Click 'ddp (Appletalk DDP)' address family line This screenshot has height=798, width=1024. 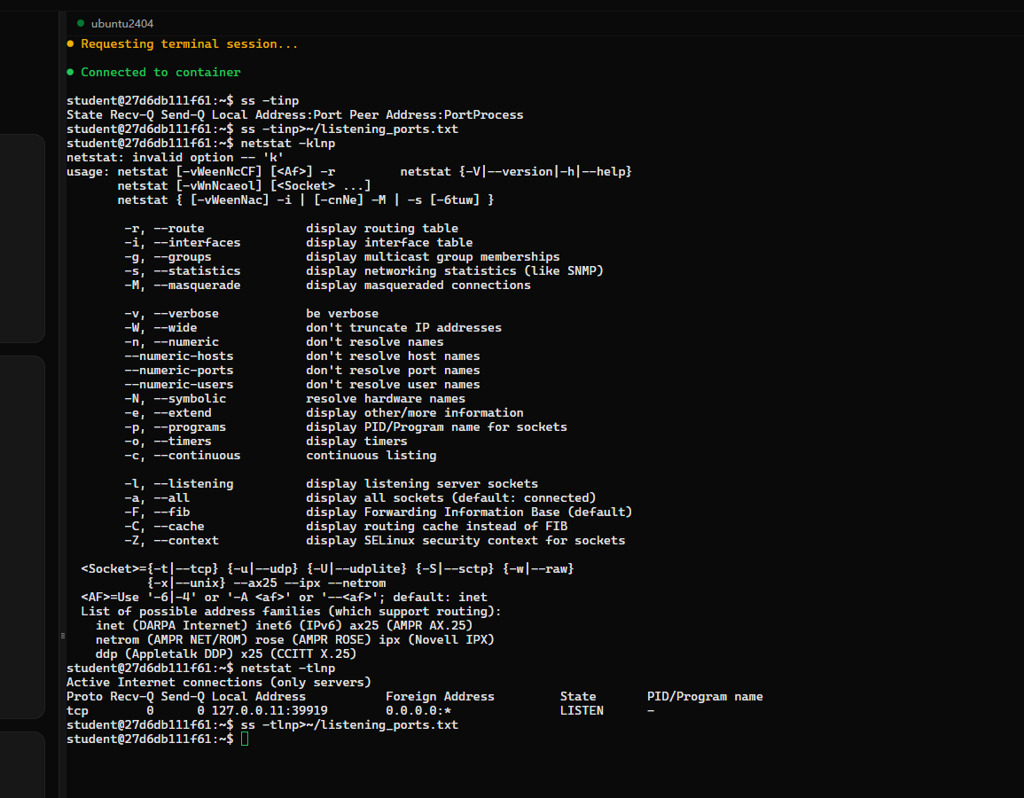pyautogui.click(x=226, y=653)
